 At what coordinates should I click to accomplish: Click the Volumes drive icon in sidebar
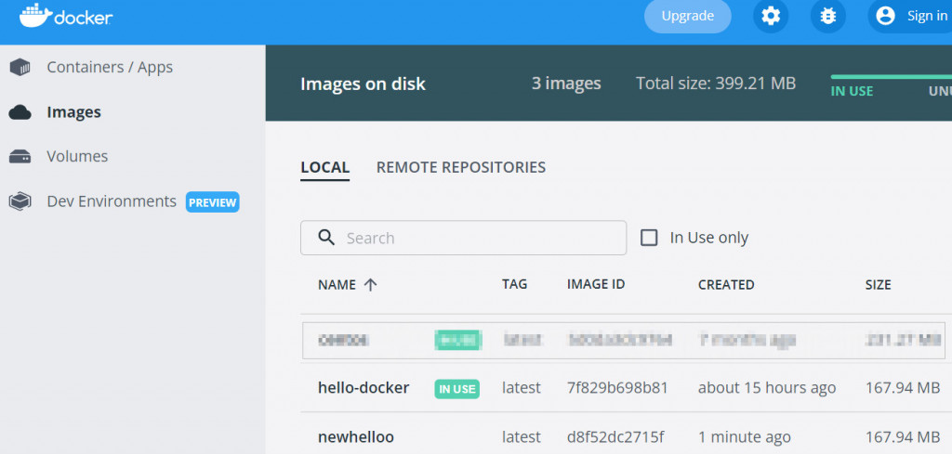(20, 157)
